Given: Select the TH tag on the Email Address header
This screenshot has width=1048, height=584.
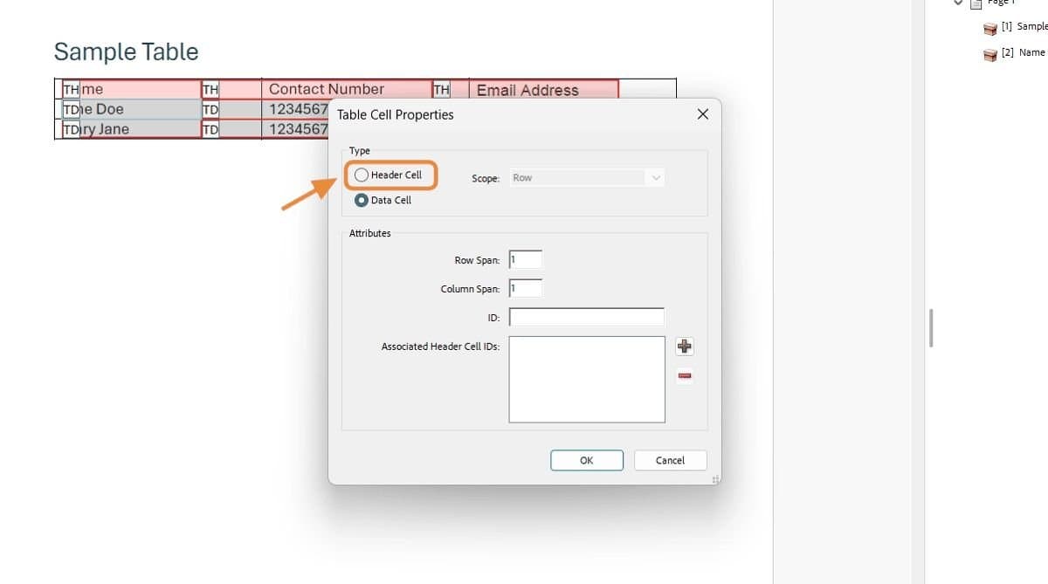Looking at the screenshot, I should point(442,89).
